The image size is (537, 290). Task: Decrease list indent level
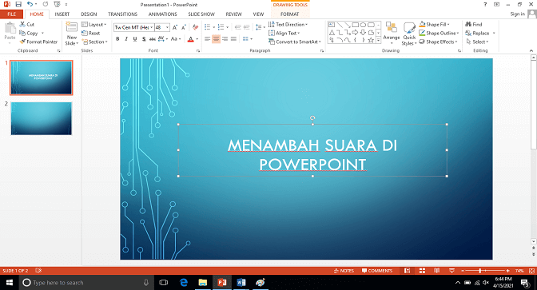point(237,27)
